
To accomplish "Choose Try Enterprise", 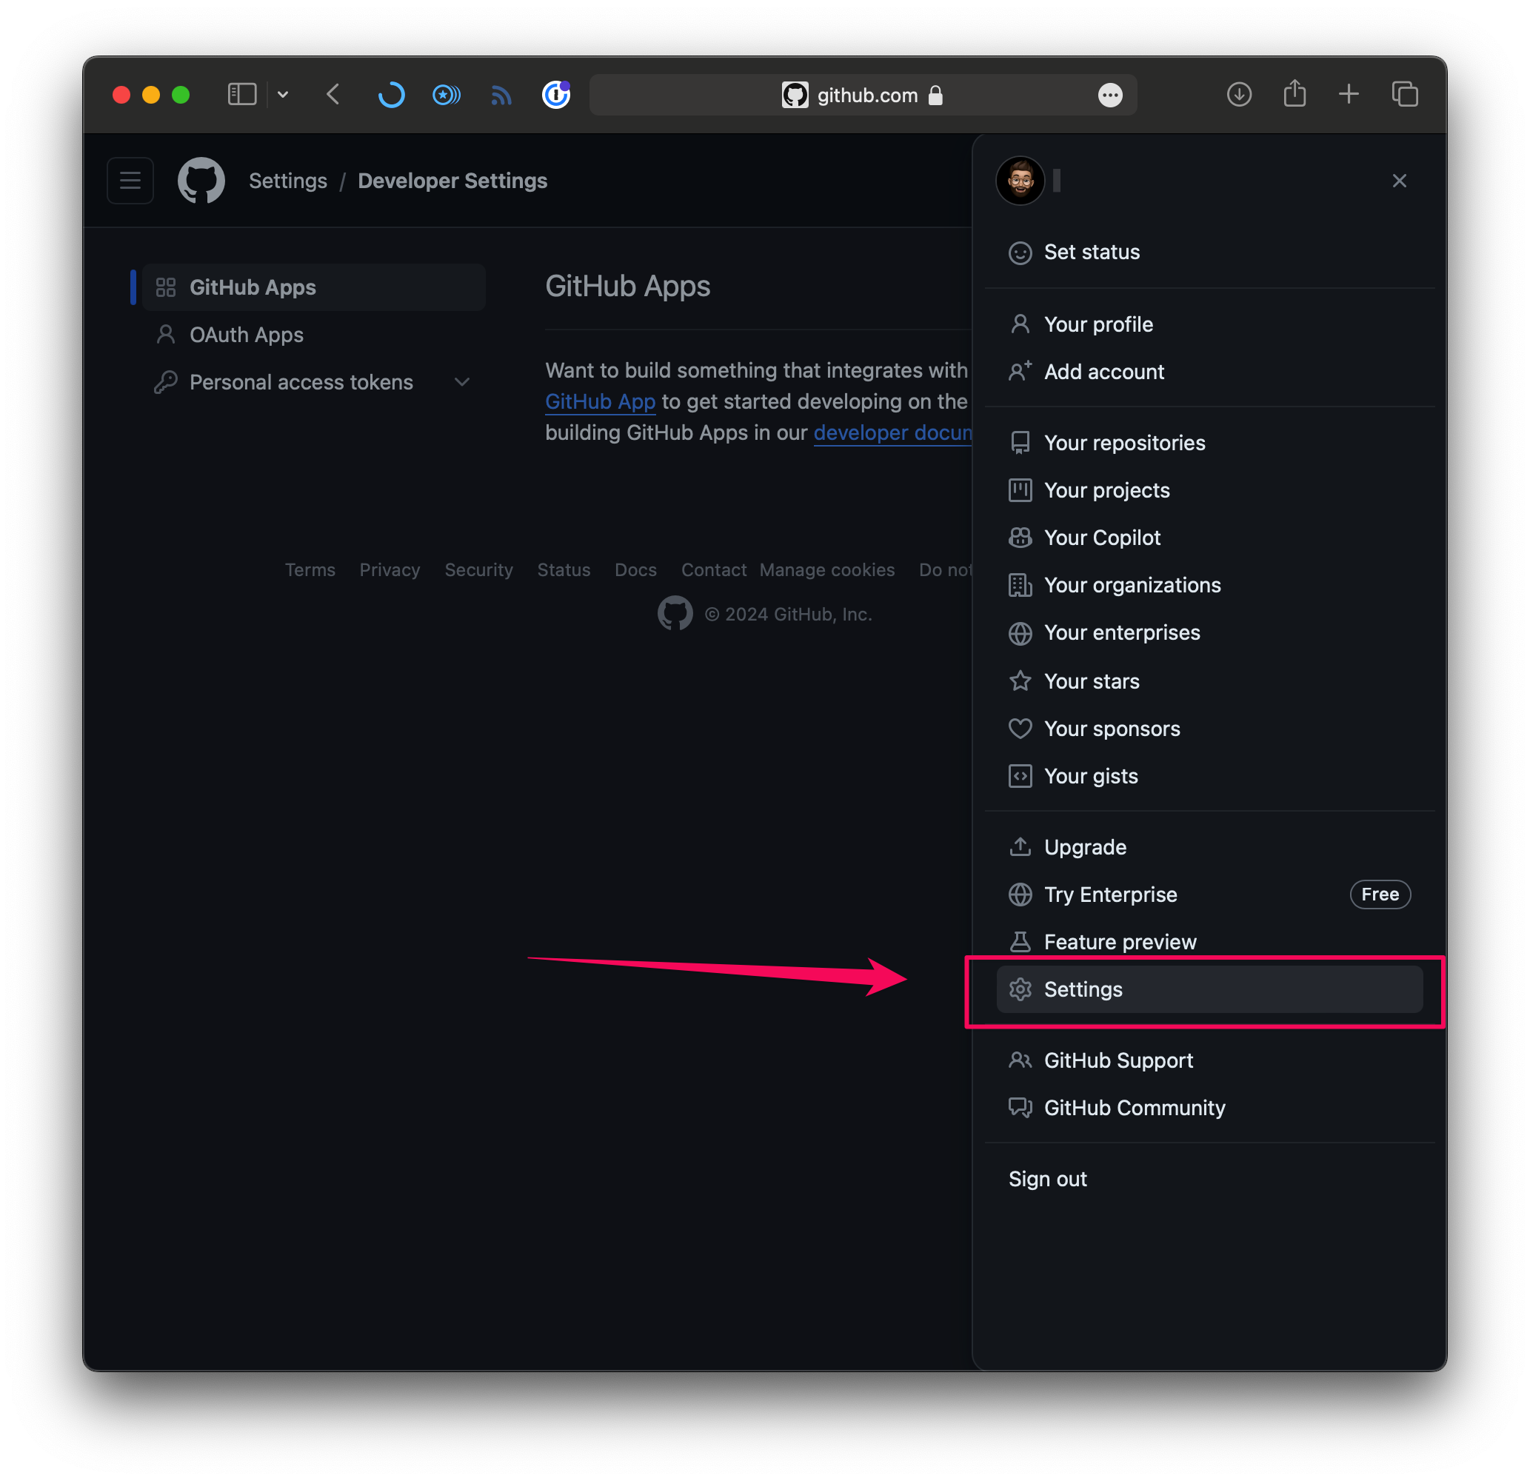I will pos(1209,895).
